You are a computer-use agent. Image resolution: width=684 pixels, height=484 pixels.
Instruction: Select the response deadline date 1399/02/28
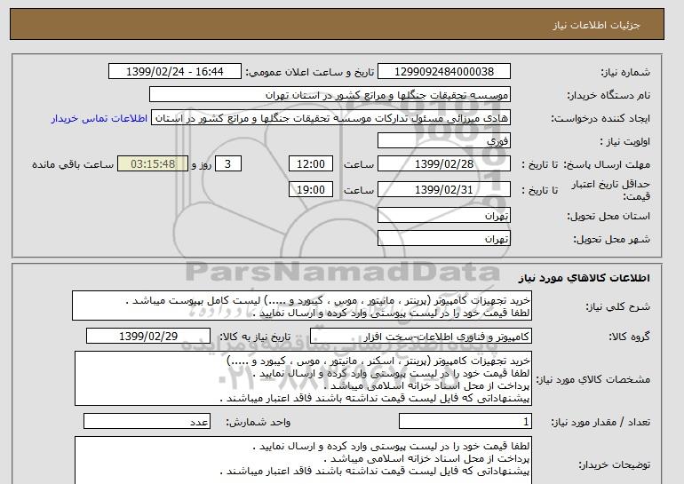(444, 164)
